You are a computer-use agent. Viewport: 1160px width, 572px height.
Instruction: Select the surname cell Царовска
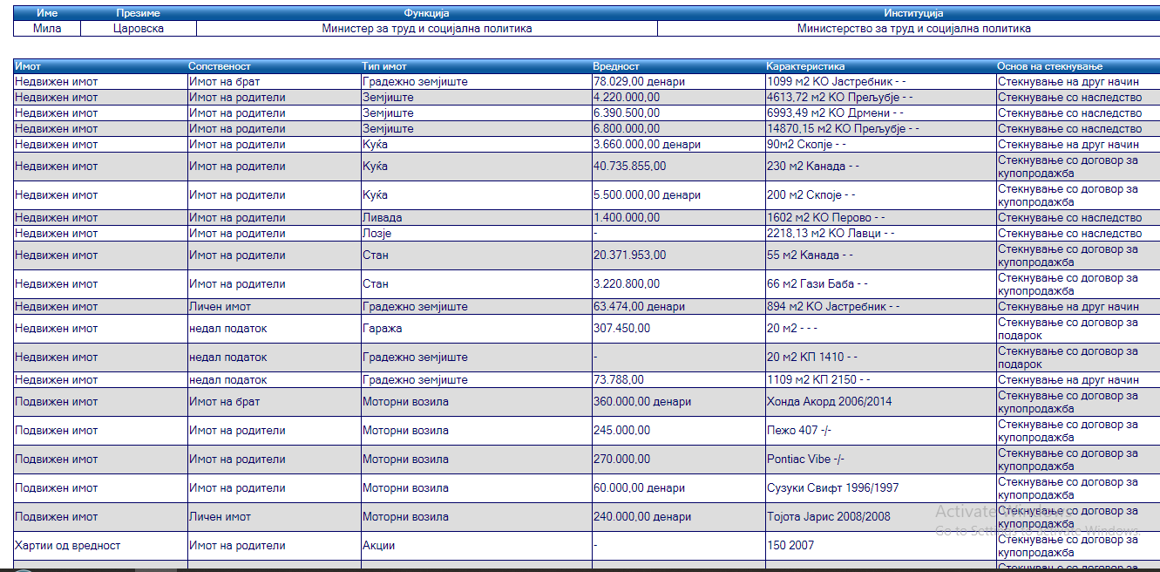[x=139, y=29]
